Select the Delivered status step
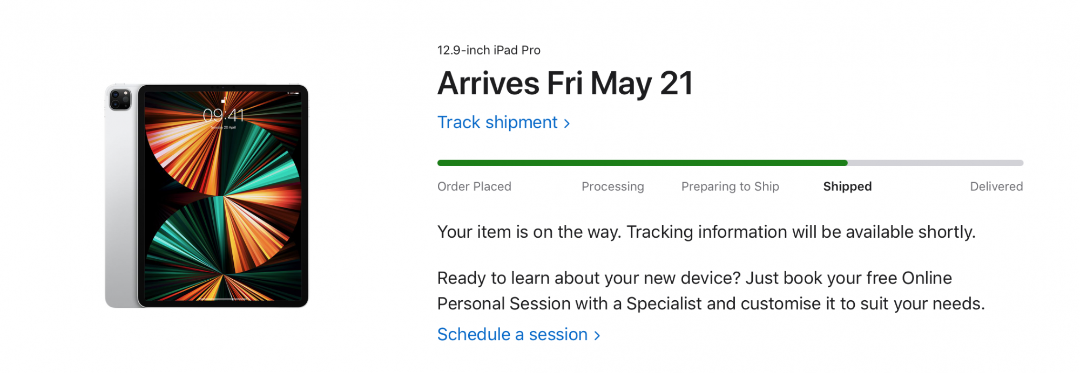The height and width of the screenshot is (373, 1080). pos(996,186)
